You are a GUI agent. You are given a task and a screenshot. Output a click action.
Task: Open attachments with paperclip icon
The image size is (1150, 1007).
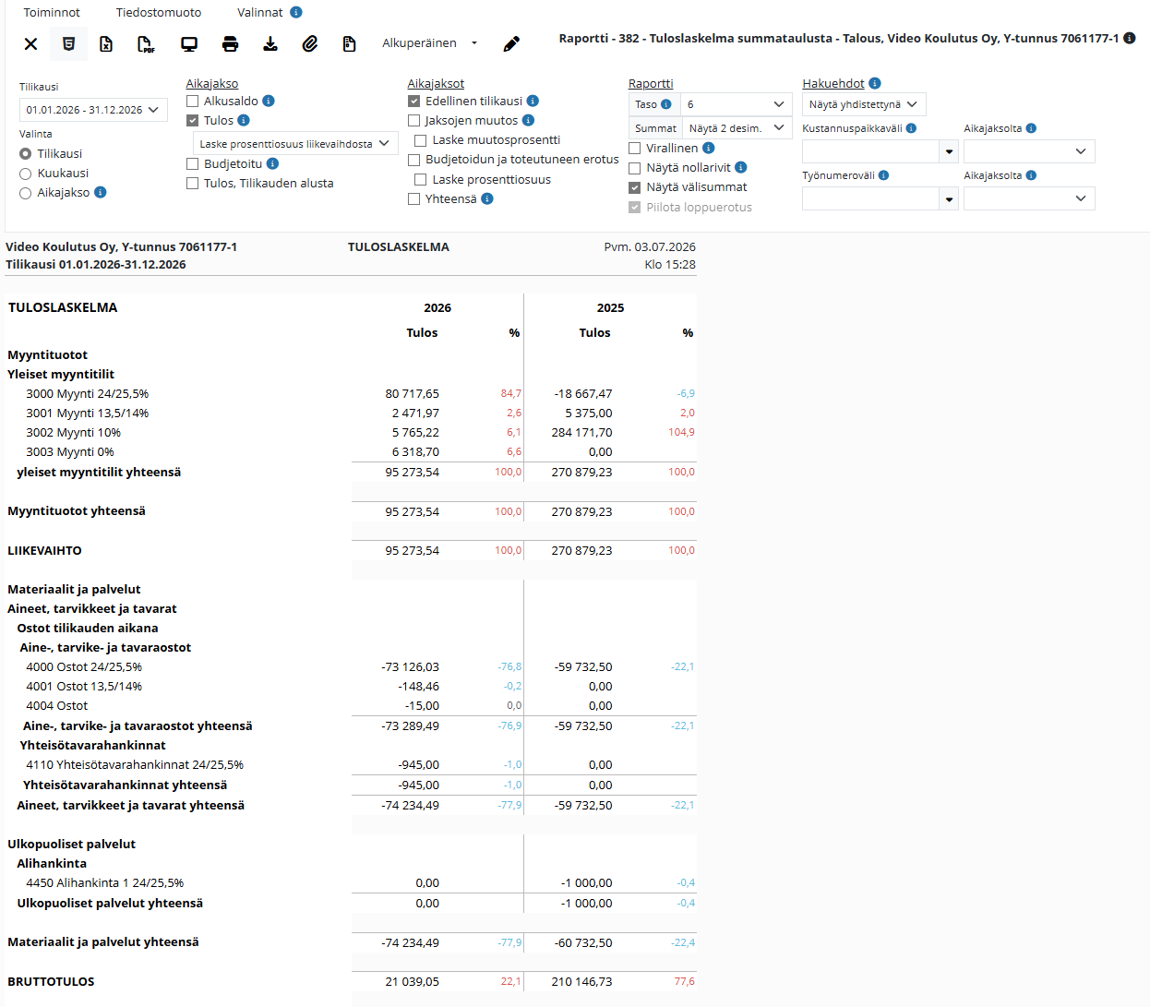pyautogui.click(x=310, y=43)
